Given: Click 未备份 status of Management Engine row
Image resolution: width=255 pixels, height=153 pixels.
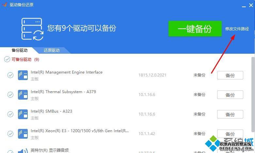Looking at the screenshot, I should point(199,75).
